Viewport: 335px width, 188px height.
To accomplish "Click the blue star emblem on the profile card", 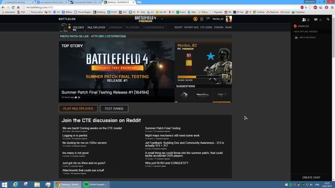I will click(x=210, y=56).
